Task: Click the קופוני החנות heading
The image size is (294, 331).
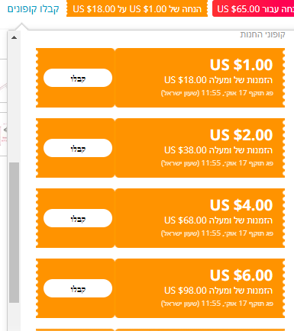Action: [x=263, y=34]
